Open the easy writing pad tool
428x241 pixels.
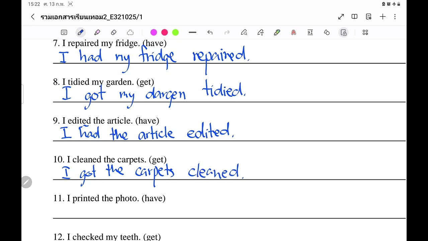(x=310, y=32)
